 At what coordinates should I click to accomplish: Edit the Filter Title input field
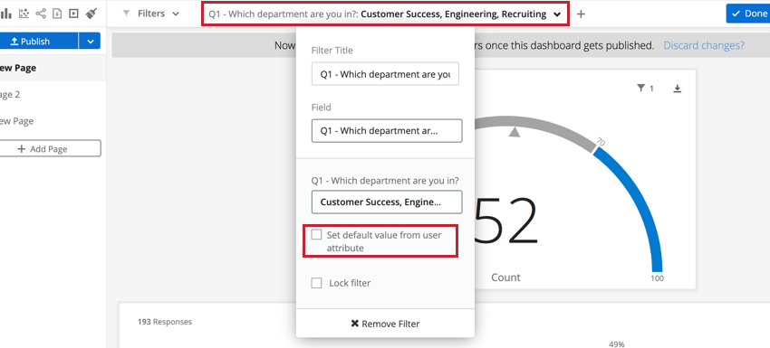coord(385,74)
